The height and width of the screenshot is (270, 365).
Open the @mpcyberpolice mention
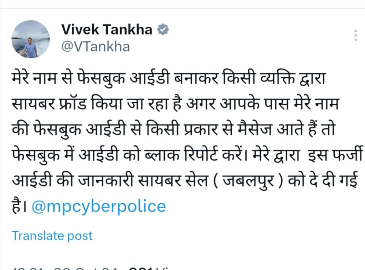click(98, 206)
